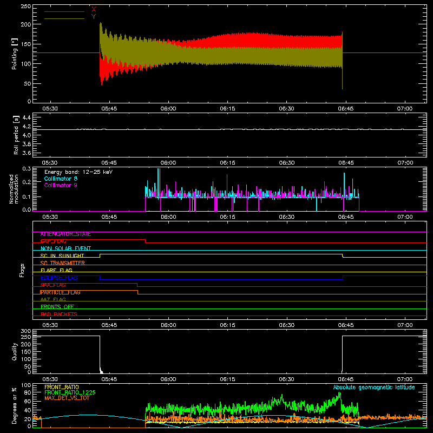Image resolution: width=433 pixels, height=433 pixels.
Task: Click the 300 tick on Quality axis
Action: pos(25,331)
